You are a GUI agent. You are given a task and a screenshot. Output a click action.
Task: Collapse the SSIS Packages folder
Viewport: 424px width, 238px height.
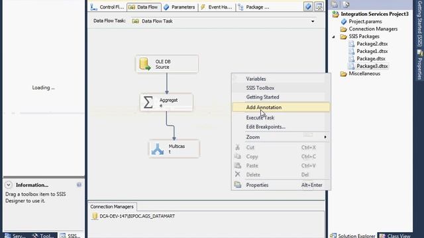pos(333,36)
